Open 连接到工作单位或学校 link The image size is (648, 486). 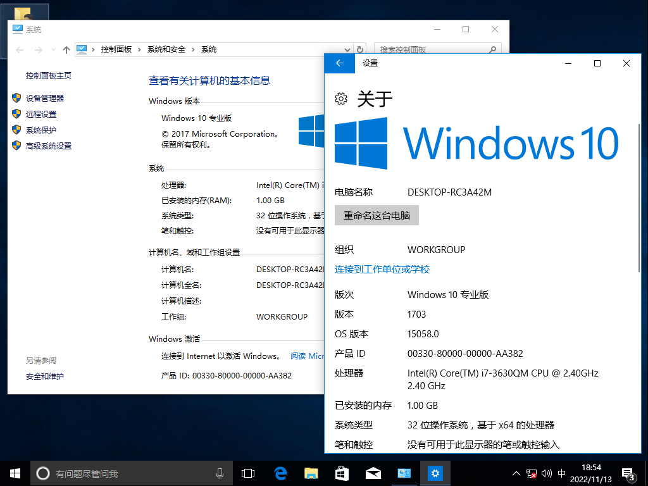pyautogui.click(x=382, y=270)
